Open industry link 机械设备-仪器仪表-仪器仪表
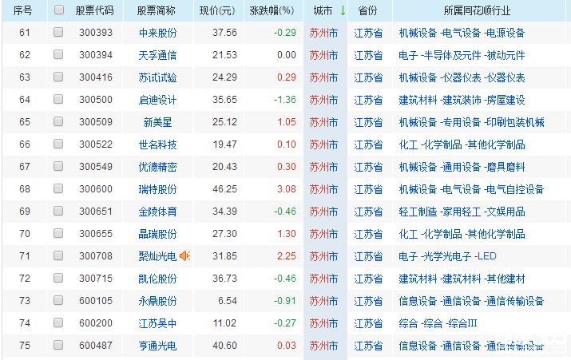 [462, 77]
